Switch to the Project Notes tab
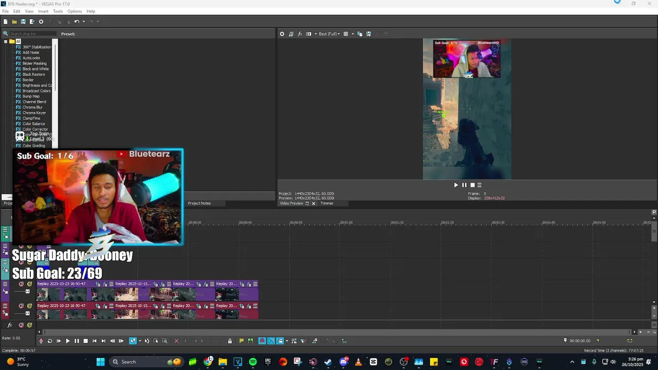This screenshot has width=658, height=370. coord(199,203)
